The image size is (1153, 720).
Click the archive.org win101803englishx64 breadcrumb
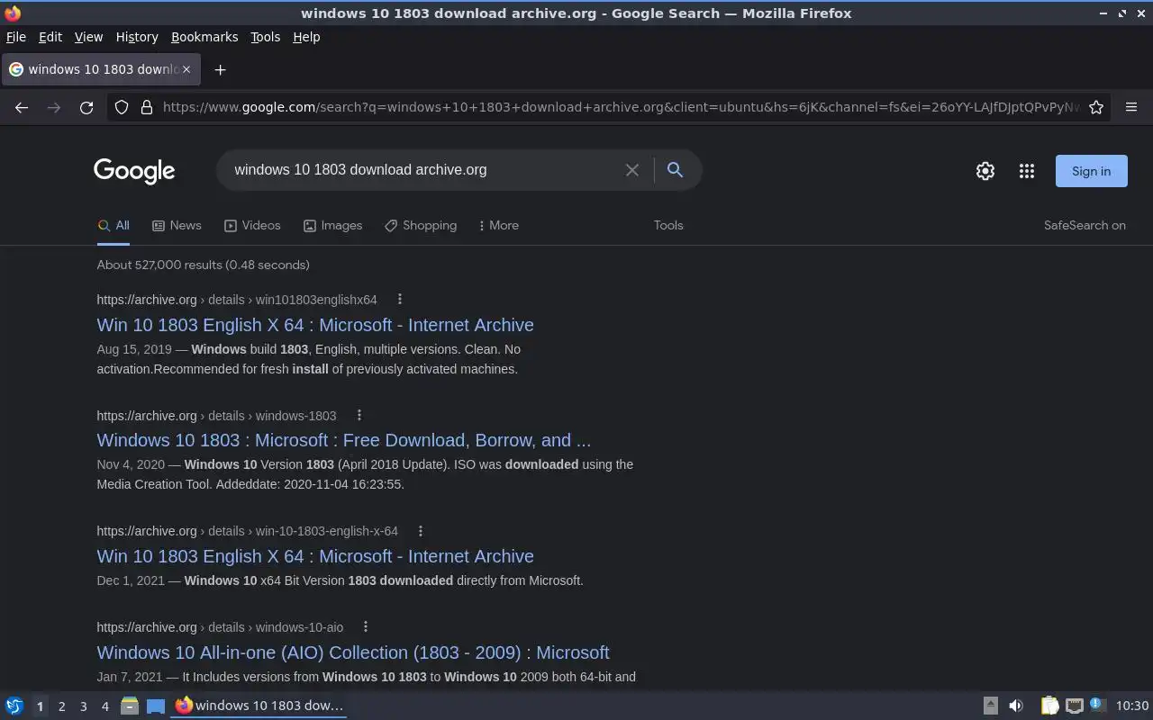(x=237, y=300)
